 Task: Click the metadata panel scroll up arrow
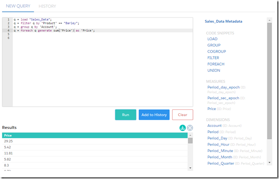tap(269, 21)
